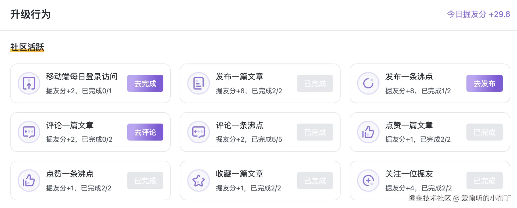Click the 社区活跃 section title
This screenshot has width=517, height=208.
pos(27,47)
